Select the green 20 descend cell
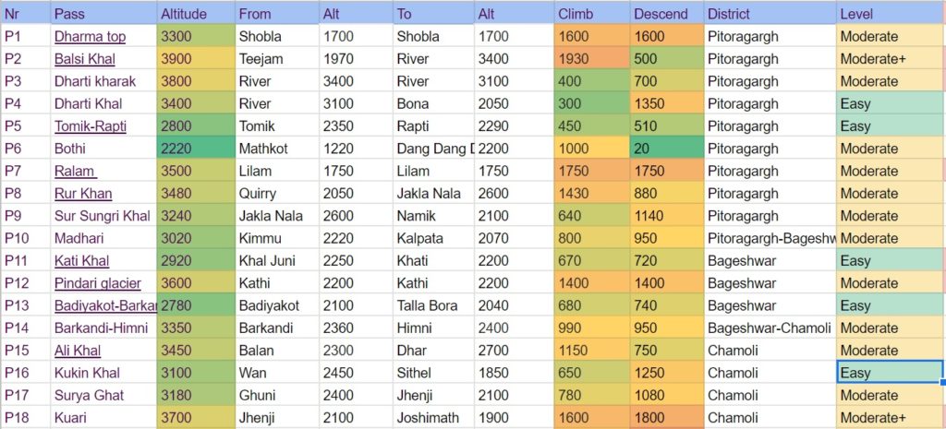The width and height of the screenshot is (946, 429). 667,149
